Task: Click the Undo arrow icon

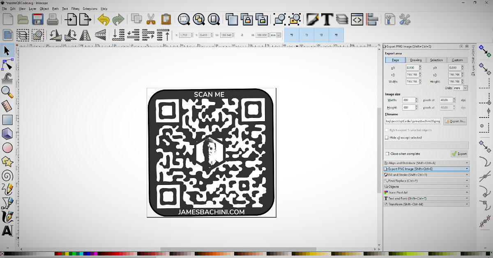Action: [104, 19]
